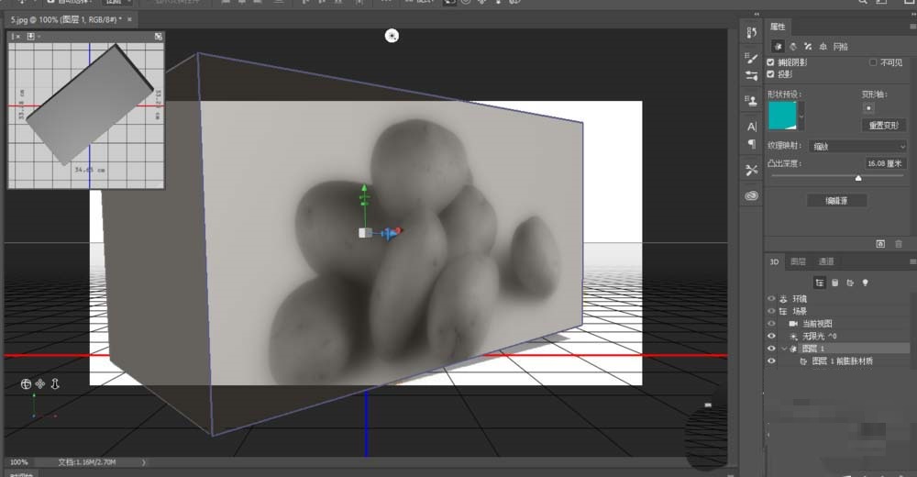Screen dimensions: 917x477
Task: Collapse the 图层 1 mesh tree item
Action: tap(783, 349)
